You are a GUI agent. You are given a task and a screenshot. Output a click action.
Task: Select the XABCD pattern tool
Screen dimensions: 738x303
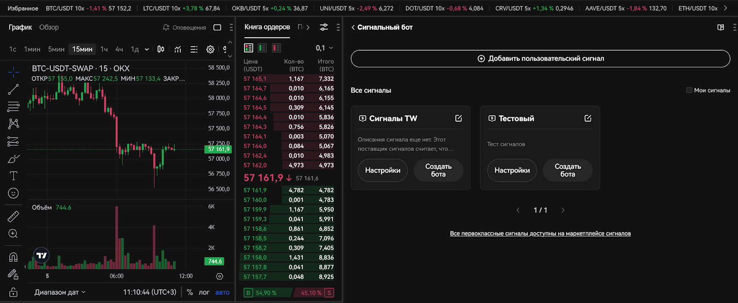click(13, 124)
